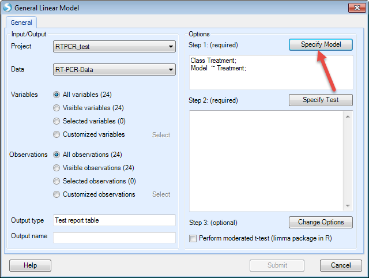Choose Visible observations (24) radio button
Screen dimensions: 369x278
[57, 168]
